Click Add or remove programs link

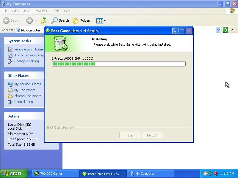pos(29,55)
